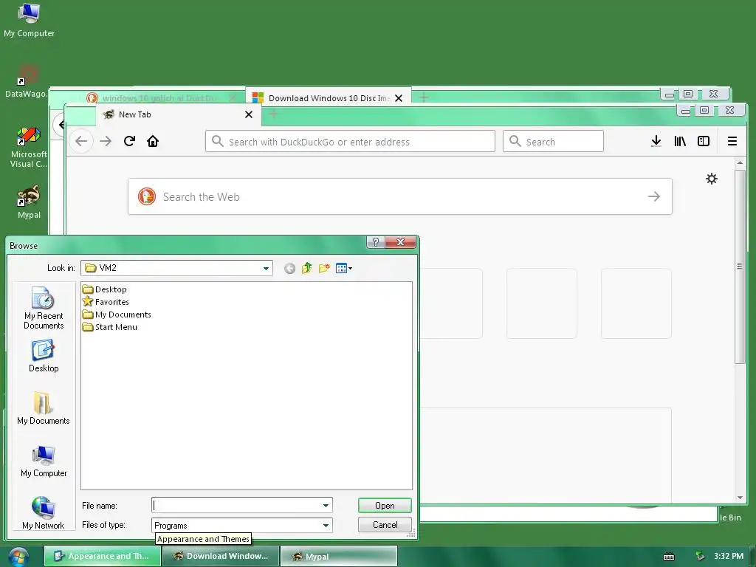Open the Mypal hamburger menu
This screenshot has width=756, height=567.
click(732, 141)
